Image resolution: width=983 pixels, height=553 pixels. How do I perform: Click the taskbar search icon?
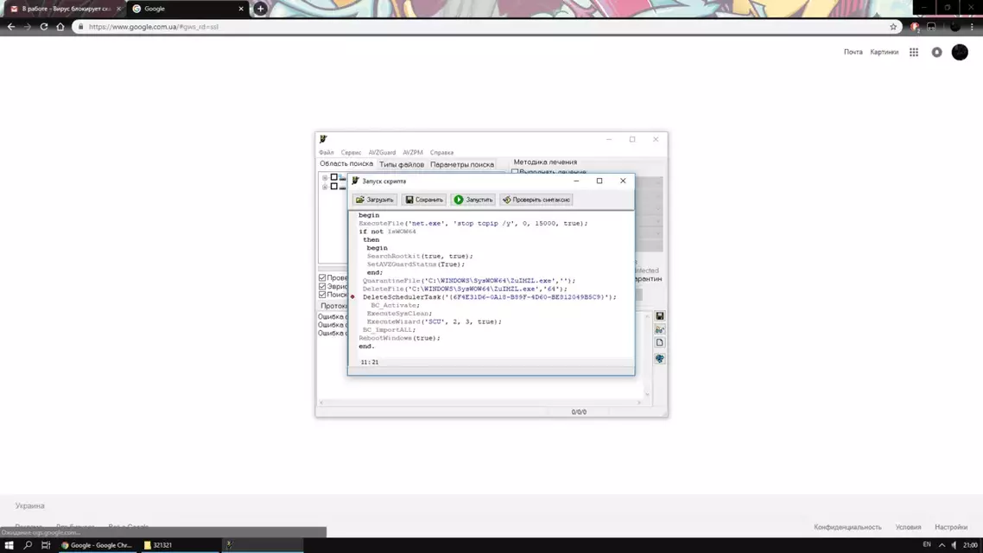tap(28, 545)
